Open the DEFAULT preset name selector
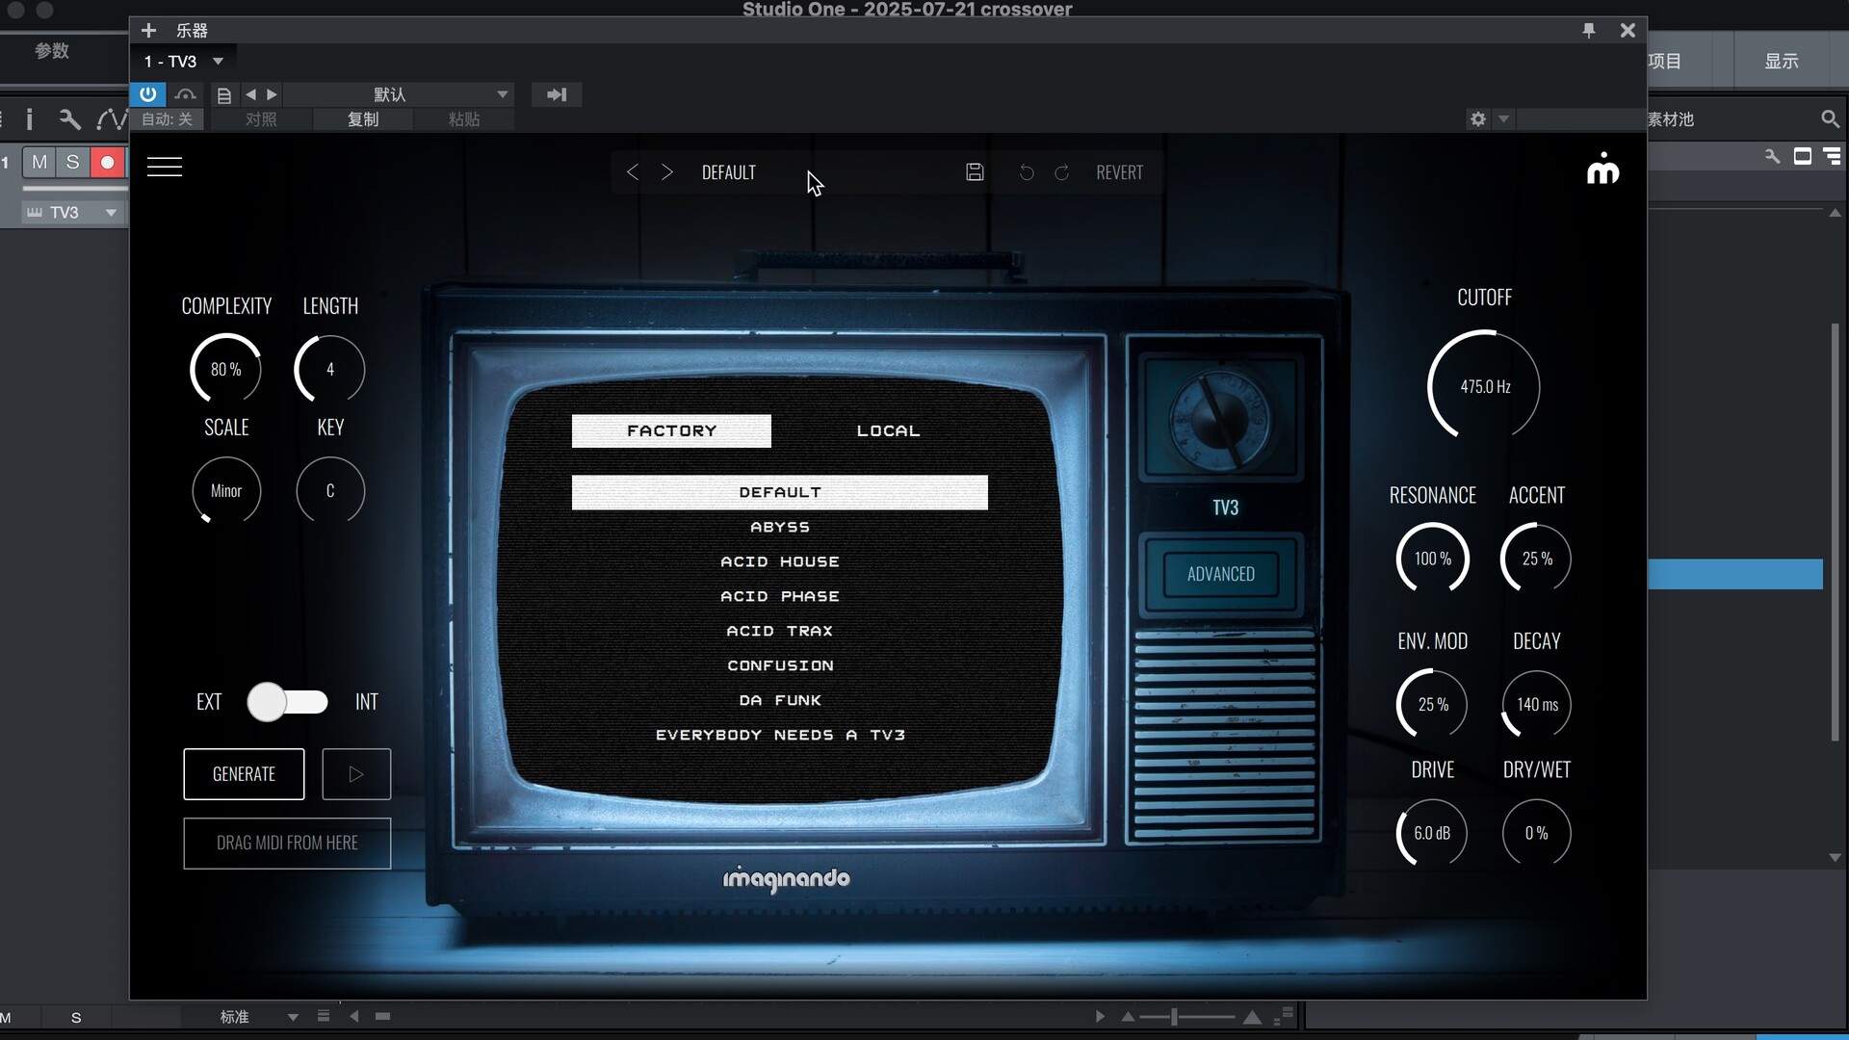The image size is (1849, 1040). 729,172
